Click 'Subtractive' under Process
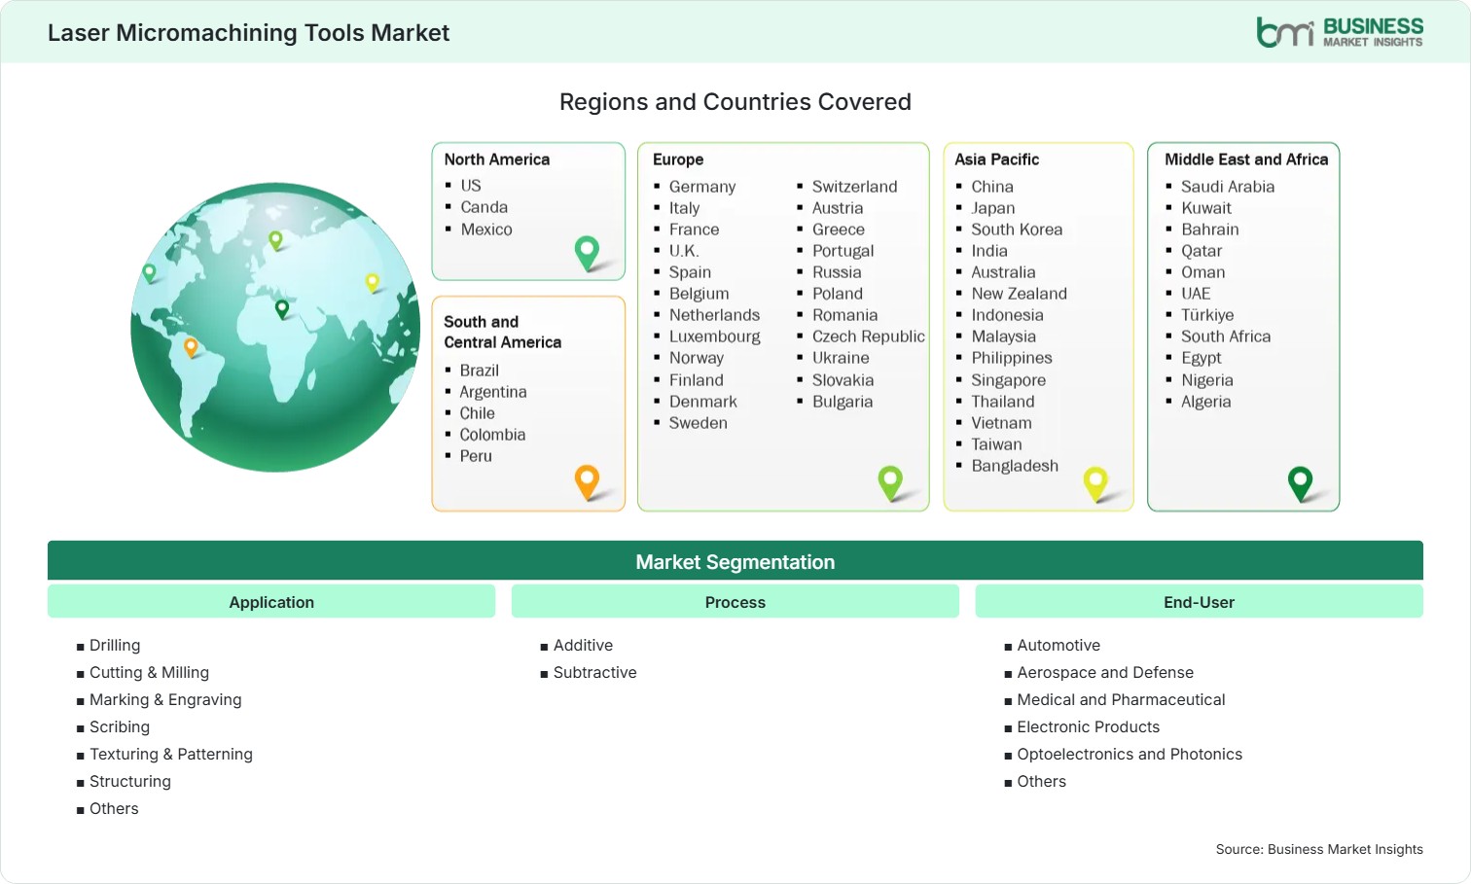 594,672
